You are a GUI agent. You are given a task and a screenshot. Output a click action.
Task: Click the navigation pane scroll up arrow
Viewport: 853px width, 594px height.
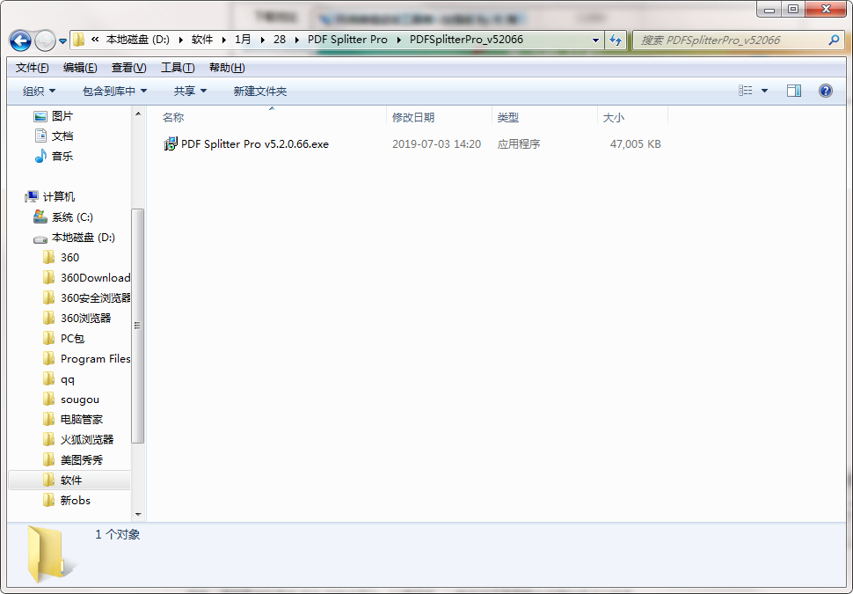coord(138,114)
